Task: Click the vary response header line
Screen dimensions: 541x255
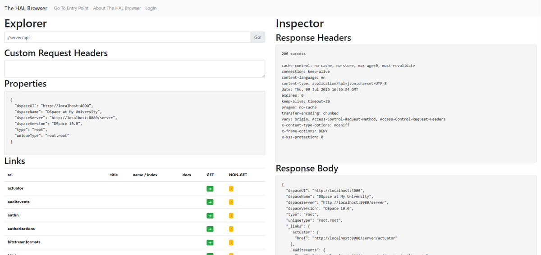Action: pos(363,119)
